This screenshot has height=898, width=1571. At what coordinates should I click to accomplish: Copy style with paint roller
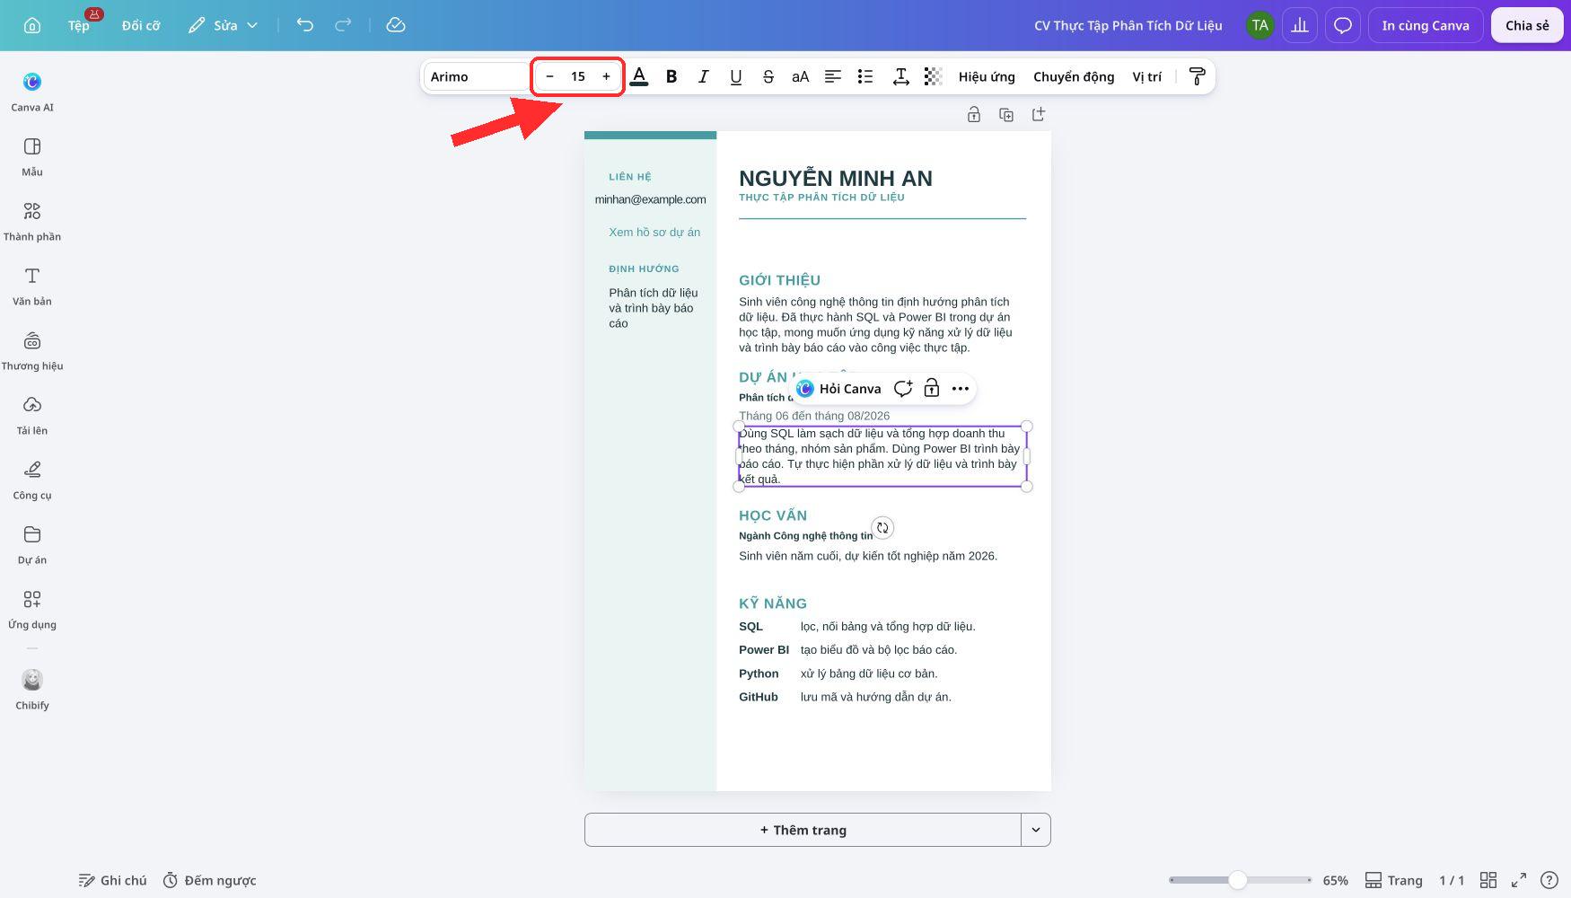tap(1197, 76)
